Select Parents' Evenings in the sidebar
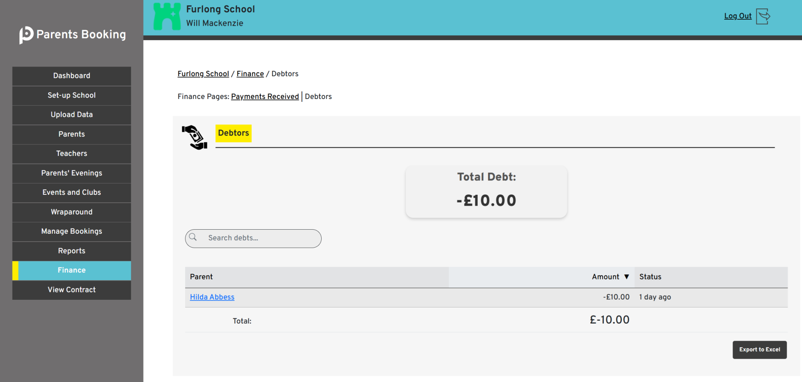This screenshot has width=802, height=382. tap(71, 173)
